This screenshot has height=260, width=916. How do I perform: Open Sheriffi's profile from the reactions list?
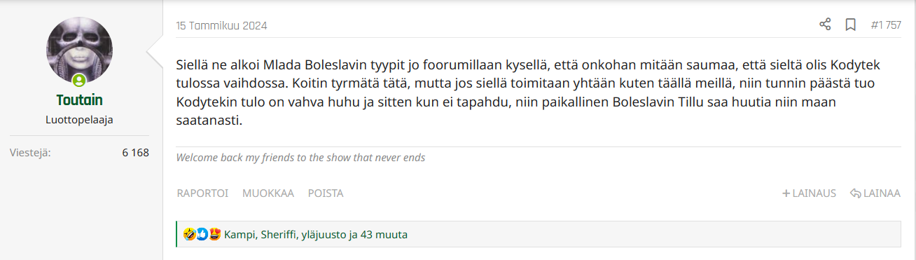[x=279, y=235]
